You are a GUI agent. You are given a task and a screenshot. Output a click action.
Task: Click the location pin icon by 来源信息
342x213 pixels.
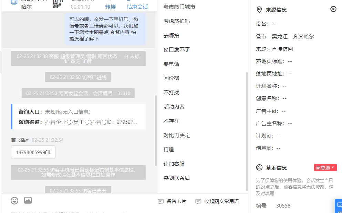pyautogui.click(x=259, y=10)
